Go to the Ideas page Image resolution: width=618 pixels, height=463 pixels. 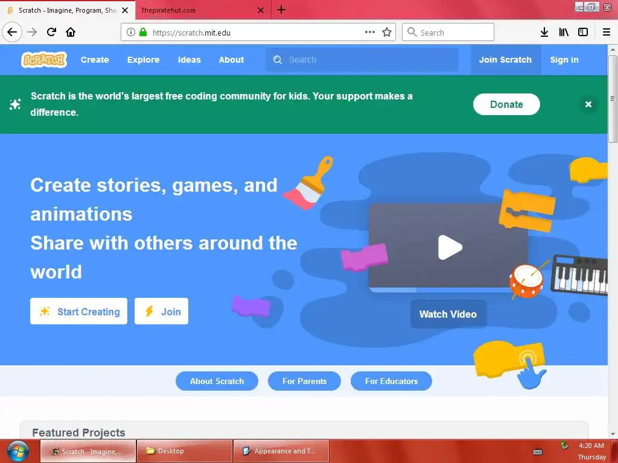point(189,60)
